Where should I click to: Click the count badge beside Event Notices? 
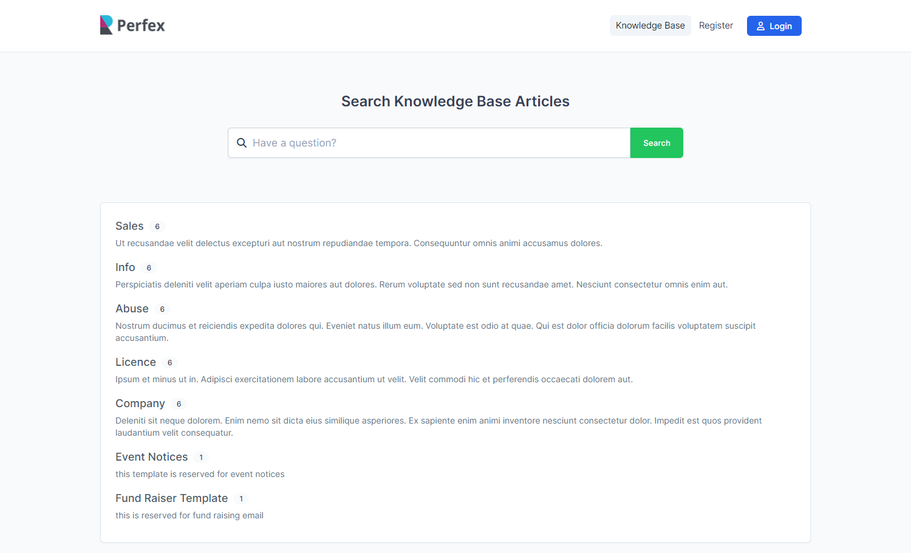[x=201, y=458]
